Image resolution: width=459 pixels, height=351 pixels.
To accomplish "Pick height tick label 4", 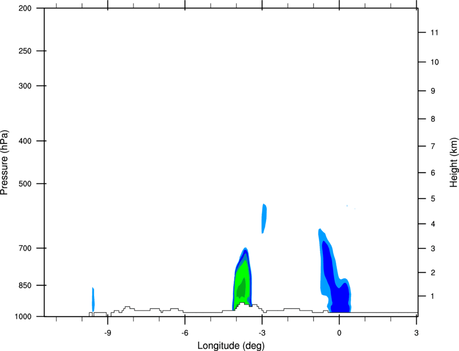I will [433, 224].
